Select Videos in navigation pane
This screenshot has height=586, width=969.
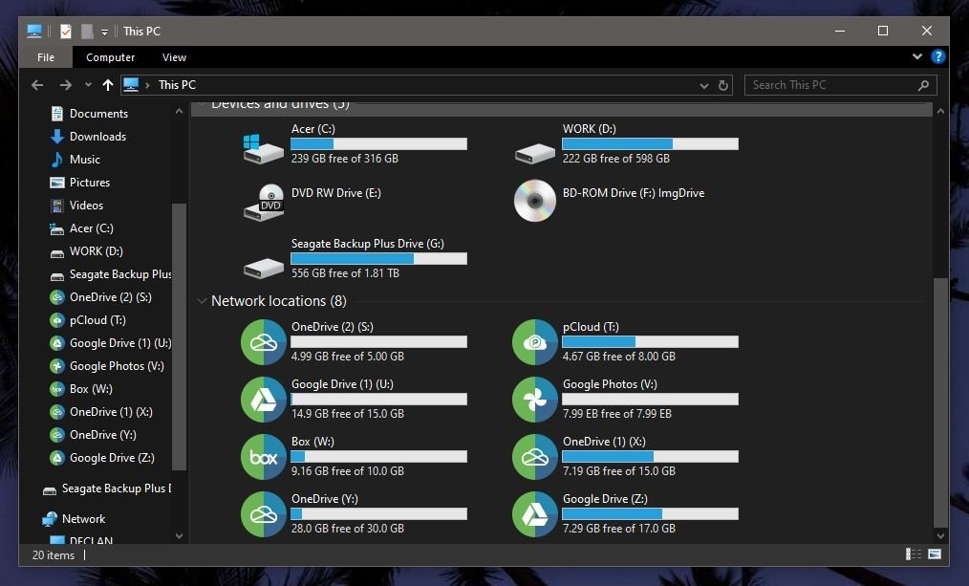[x=87, y=206]
